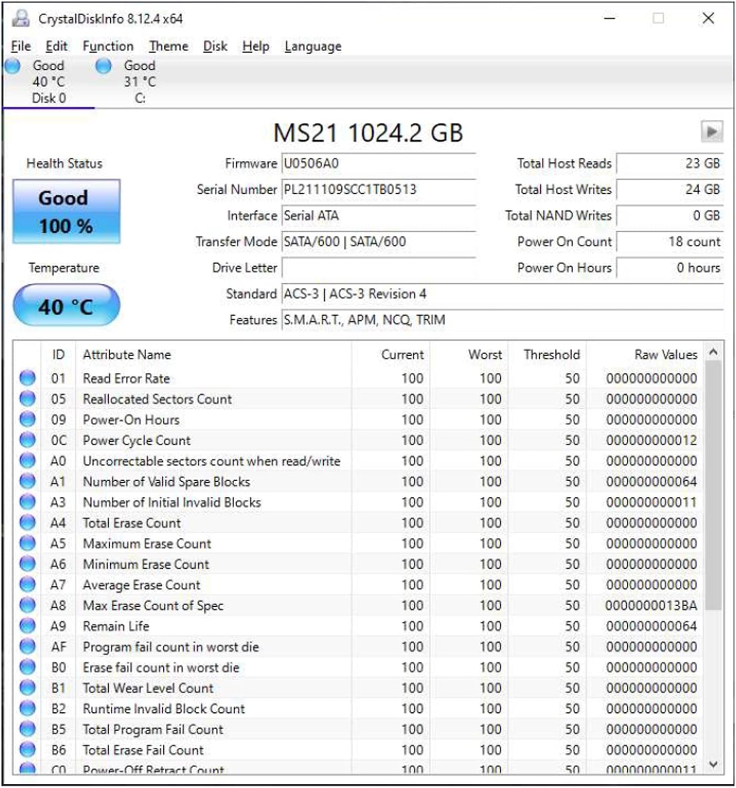Click the Features field
This screenshot has height=788, width=736.
click(x=502, y=320)
